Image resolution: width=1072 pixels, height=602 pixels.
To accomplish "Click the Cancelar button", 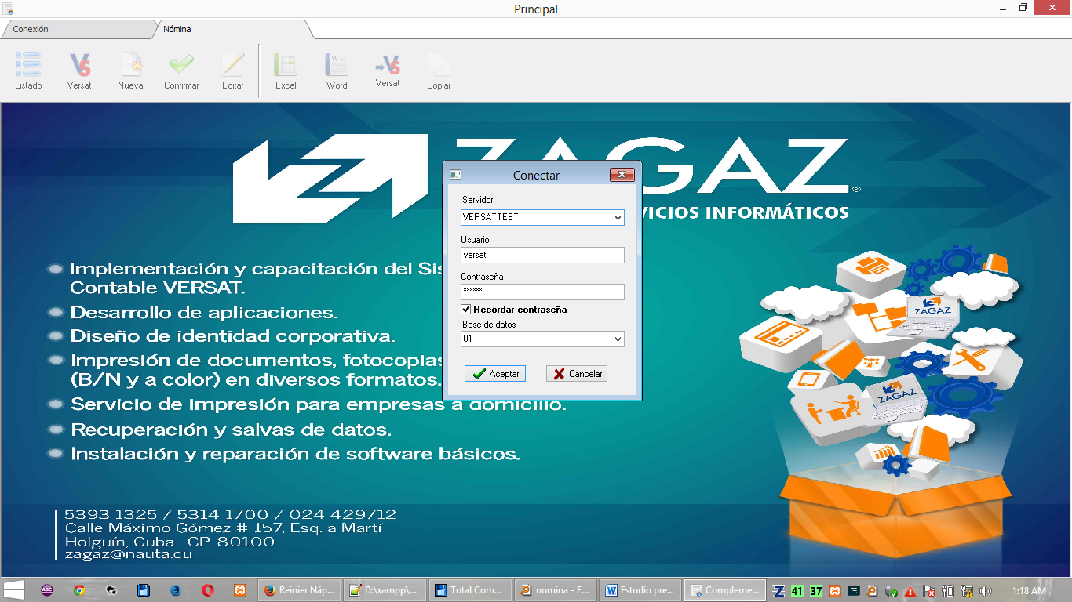I will (577, 374).
